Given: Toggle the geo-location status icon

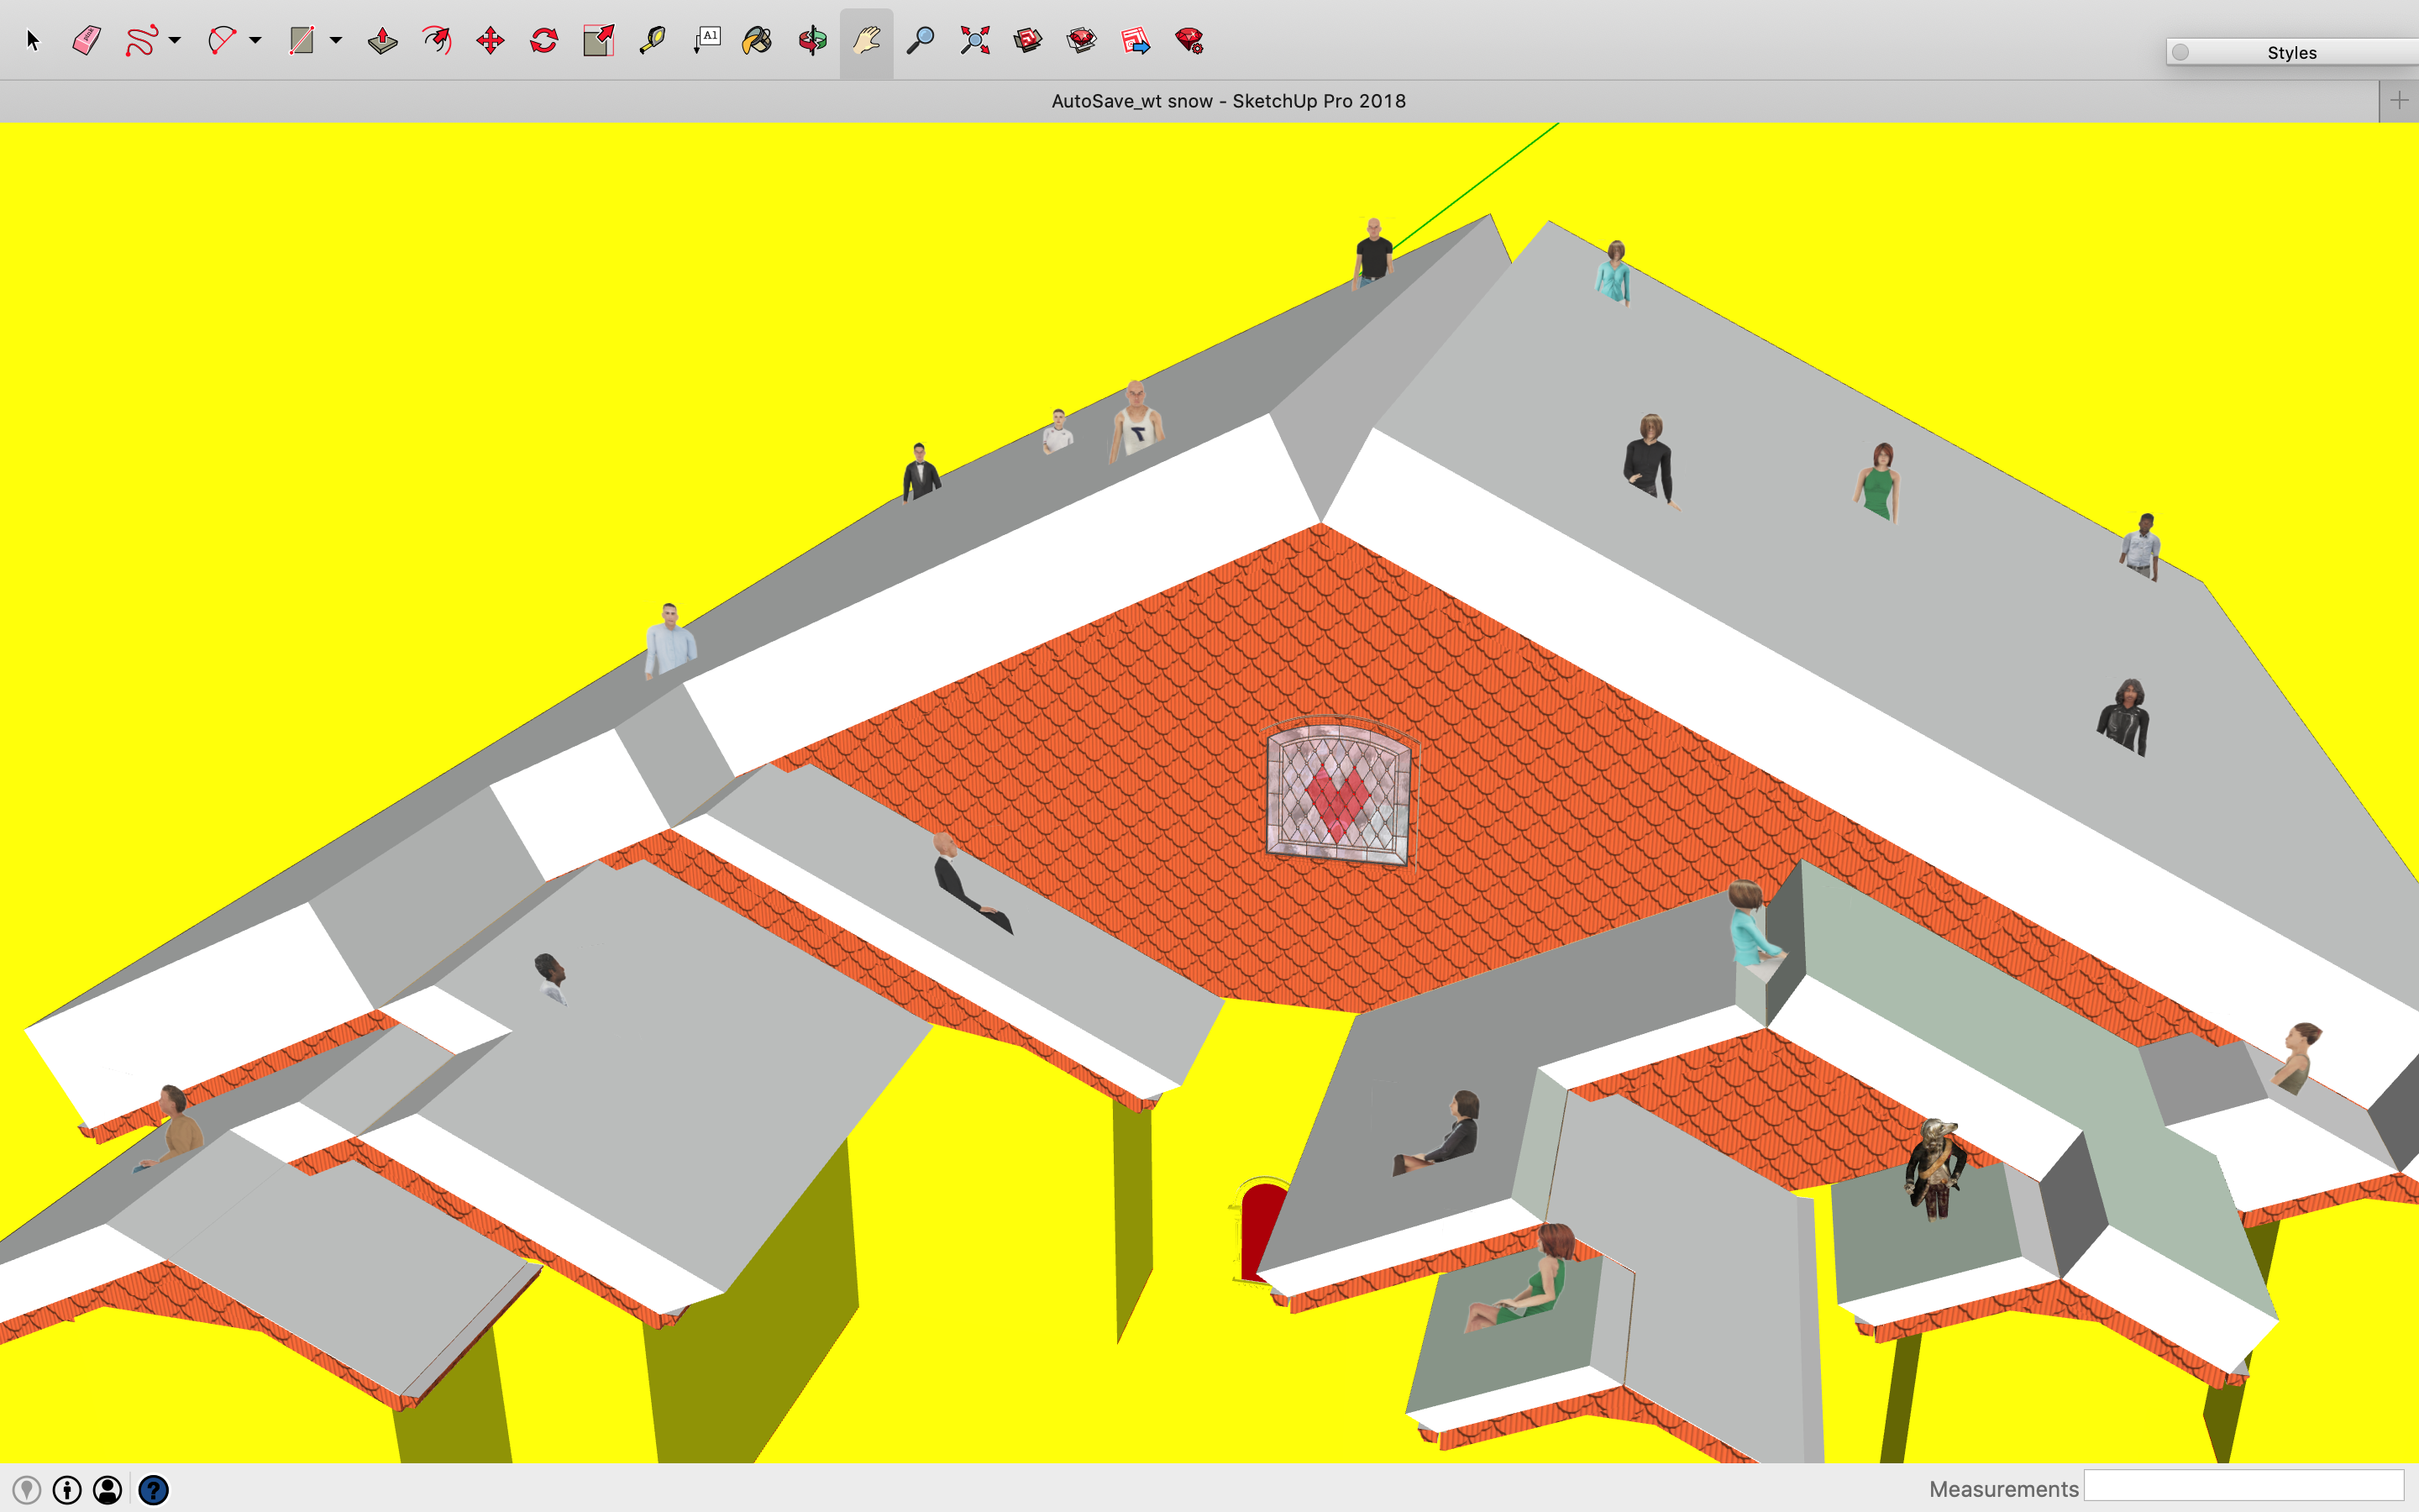Looking at the screenshot, I should point(27,1490).
